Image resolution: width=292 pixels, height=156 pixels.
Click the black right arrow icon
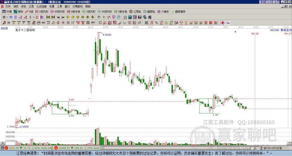(63, 17)
